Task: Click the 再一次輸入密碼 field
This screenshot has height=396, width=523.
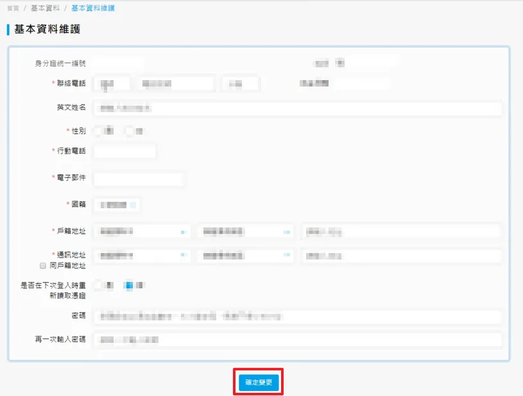Action: (x=298, y=340)
